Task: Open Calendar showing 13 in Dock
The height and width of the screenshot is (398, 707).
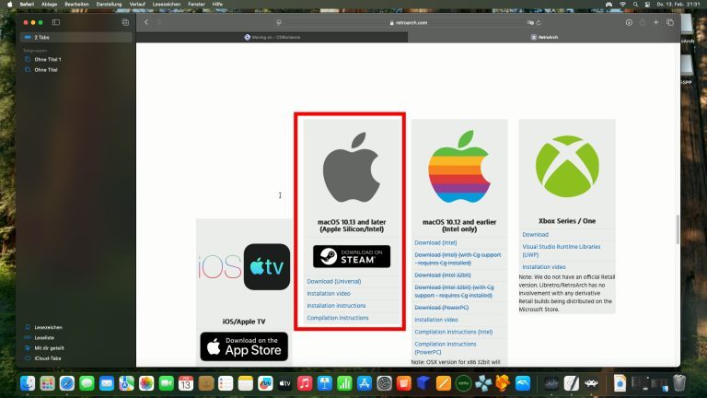Action: (186, 383)
